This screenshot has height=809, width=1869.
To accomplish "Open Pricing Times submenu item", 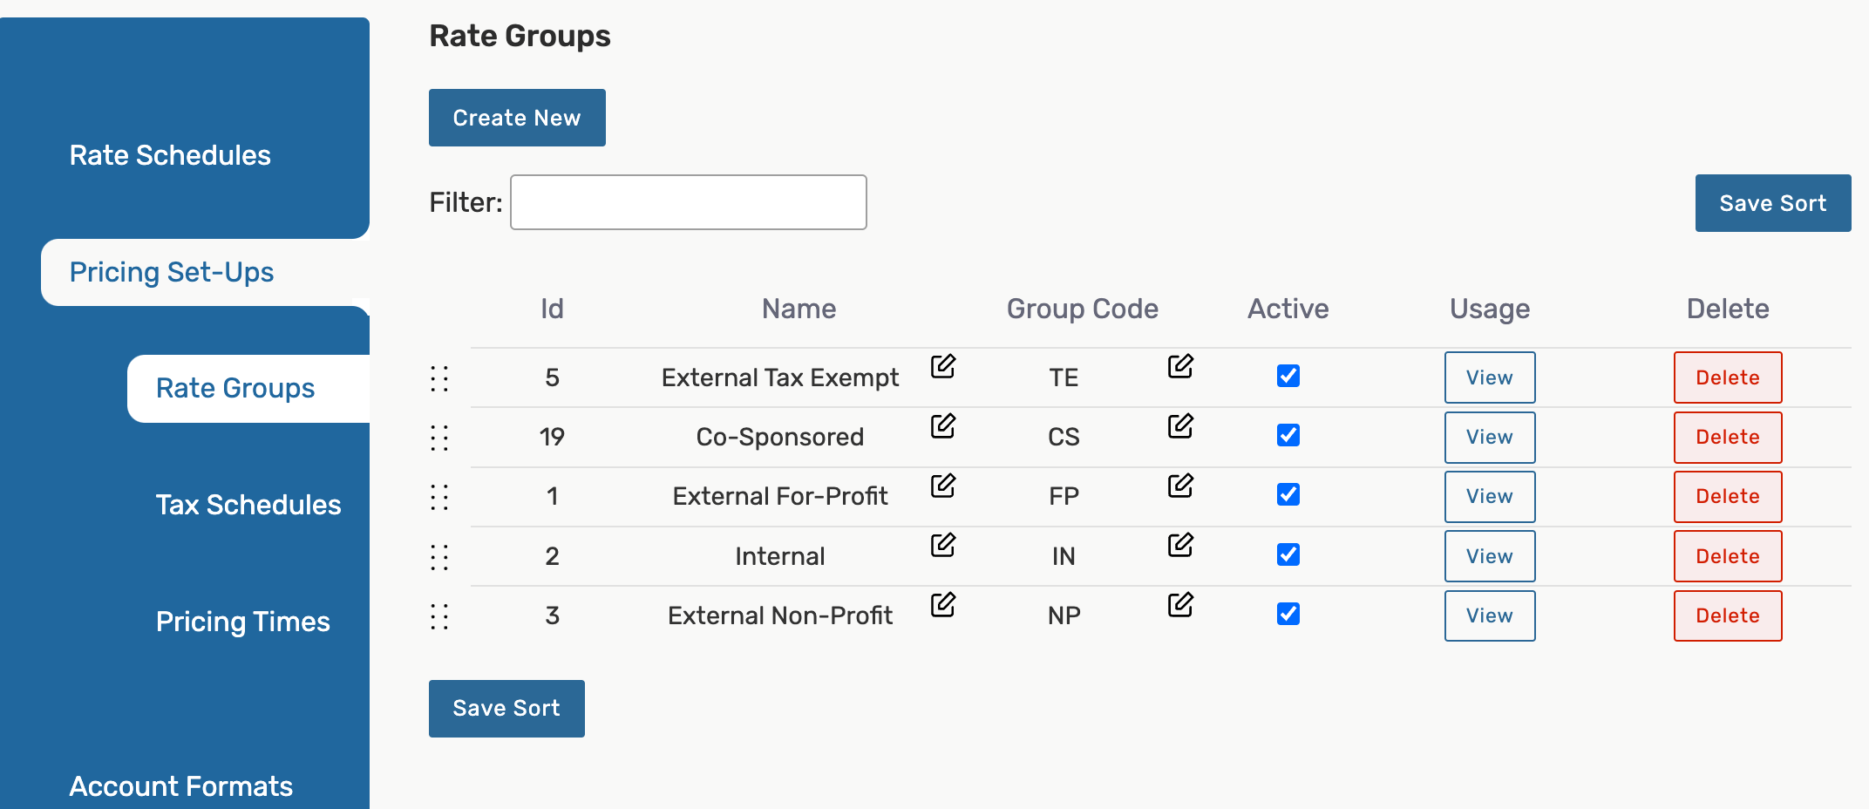I will [x=242, y=622].
